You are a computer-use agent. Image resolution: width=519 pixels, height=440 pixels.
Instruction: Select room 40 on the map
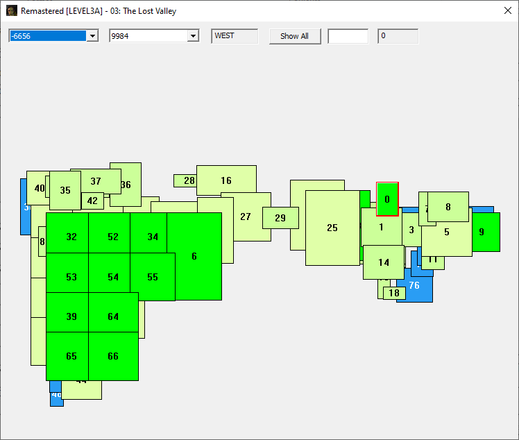tap(37, 188)
